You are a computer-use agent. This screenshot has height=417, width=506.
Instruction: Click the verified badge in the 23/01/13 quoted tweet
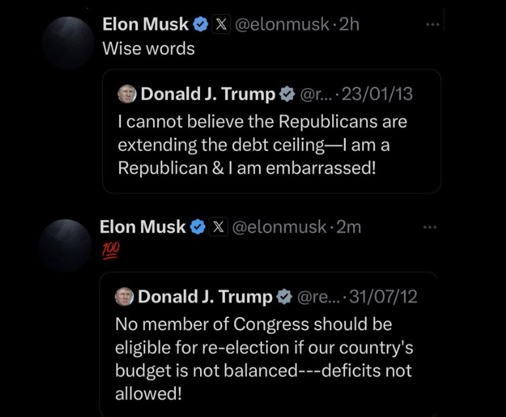point(287,94)
